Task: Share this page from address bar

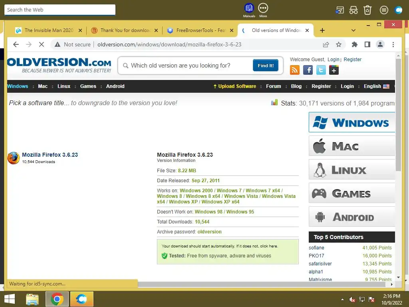Action: [x=326, y=44]
